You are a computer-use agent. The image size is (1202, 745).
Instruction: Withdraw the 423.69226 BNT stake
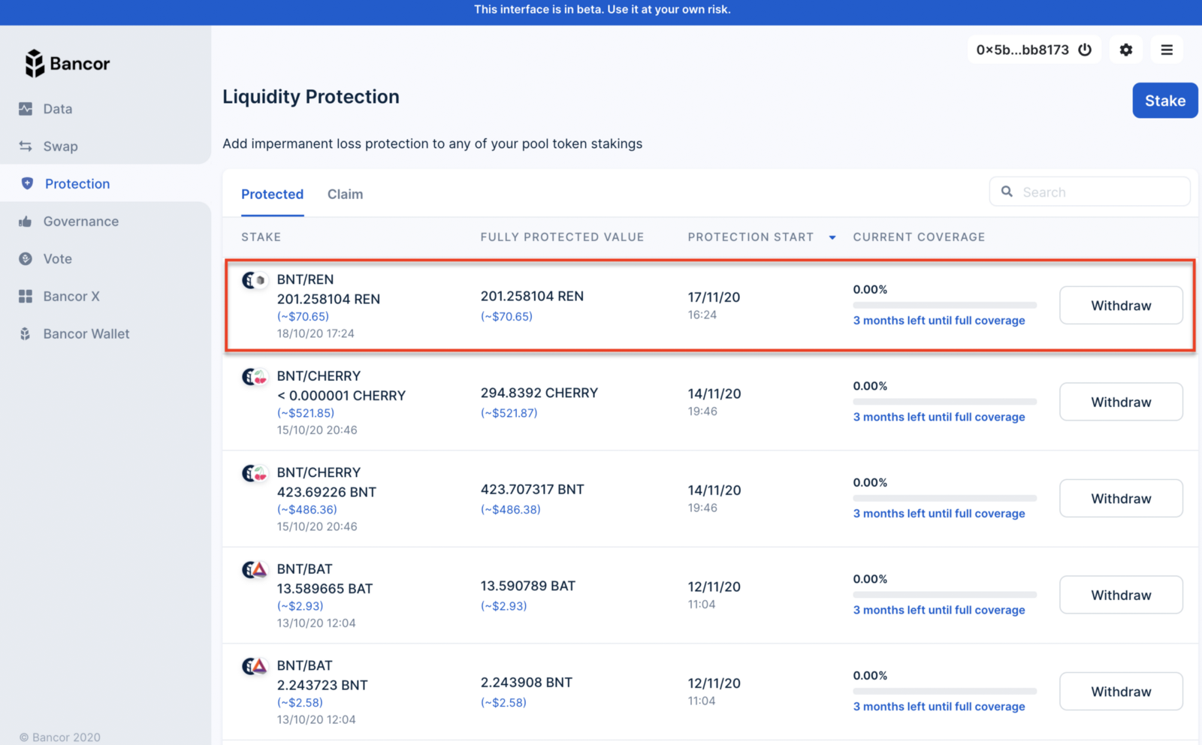pyautogui.click(x=1121, y=499)
